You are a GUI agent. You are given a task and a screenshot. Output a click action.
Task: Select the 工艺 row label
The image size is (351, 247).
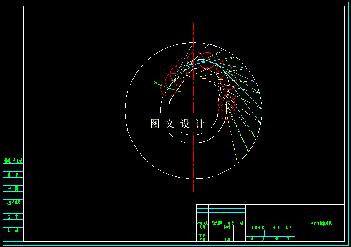coord(202,239)
